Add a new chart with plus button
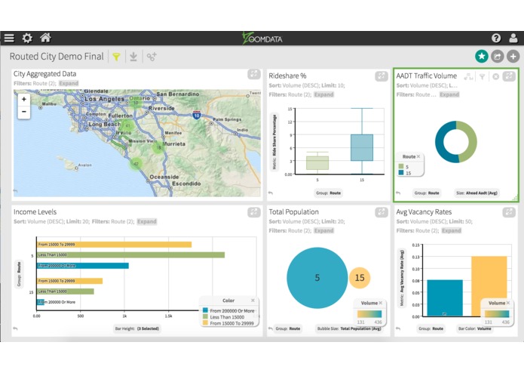This screenshot has width=524, height=373. (513, 56)
